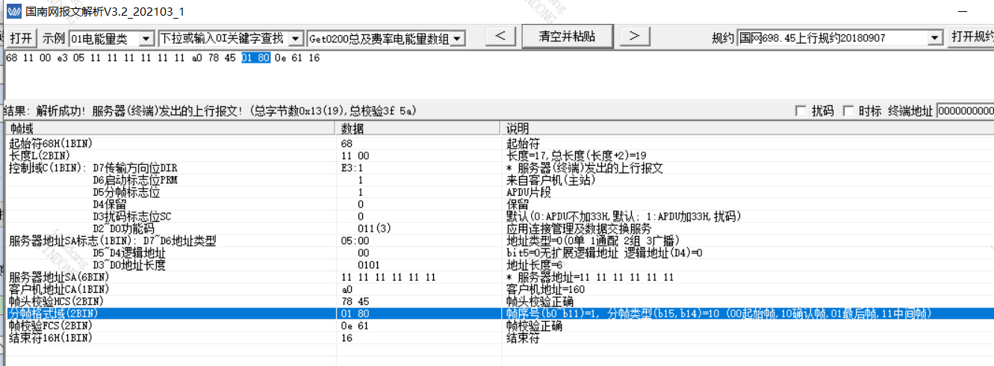Click the description 地址长度=6
Screen dimensions: 994x366
(535, 264)
